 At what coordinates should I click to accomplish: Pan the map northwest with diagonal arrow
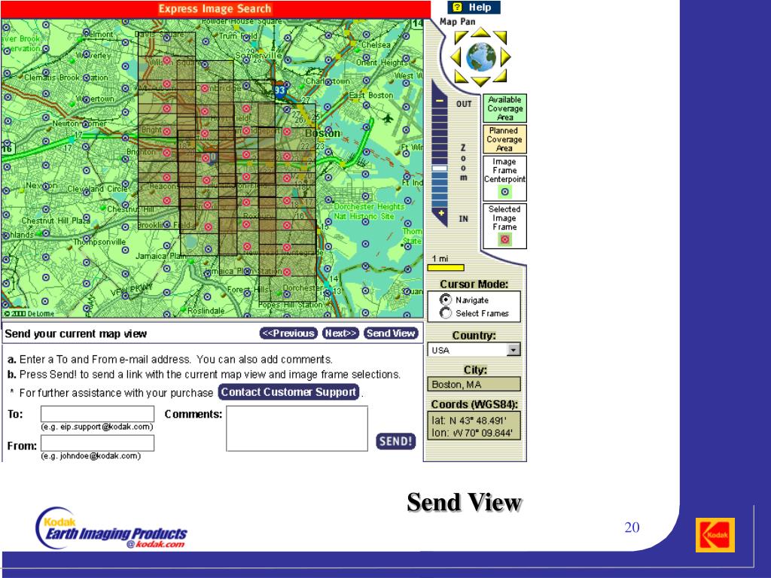click(x=461, y=38)
